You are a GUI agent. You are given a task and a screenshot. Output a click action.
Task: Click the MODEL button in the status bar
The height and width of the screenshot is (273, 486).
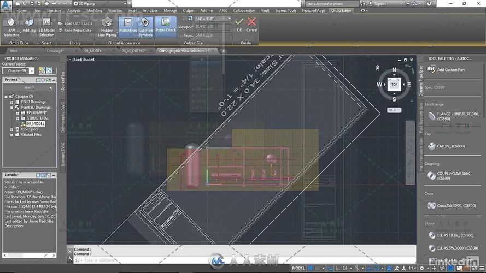[298, 268]
